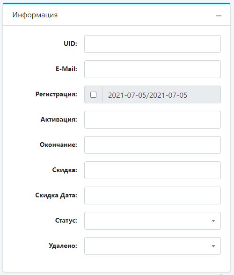Enable the Регистрация date filter checkbox

coord(93,94)
